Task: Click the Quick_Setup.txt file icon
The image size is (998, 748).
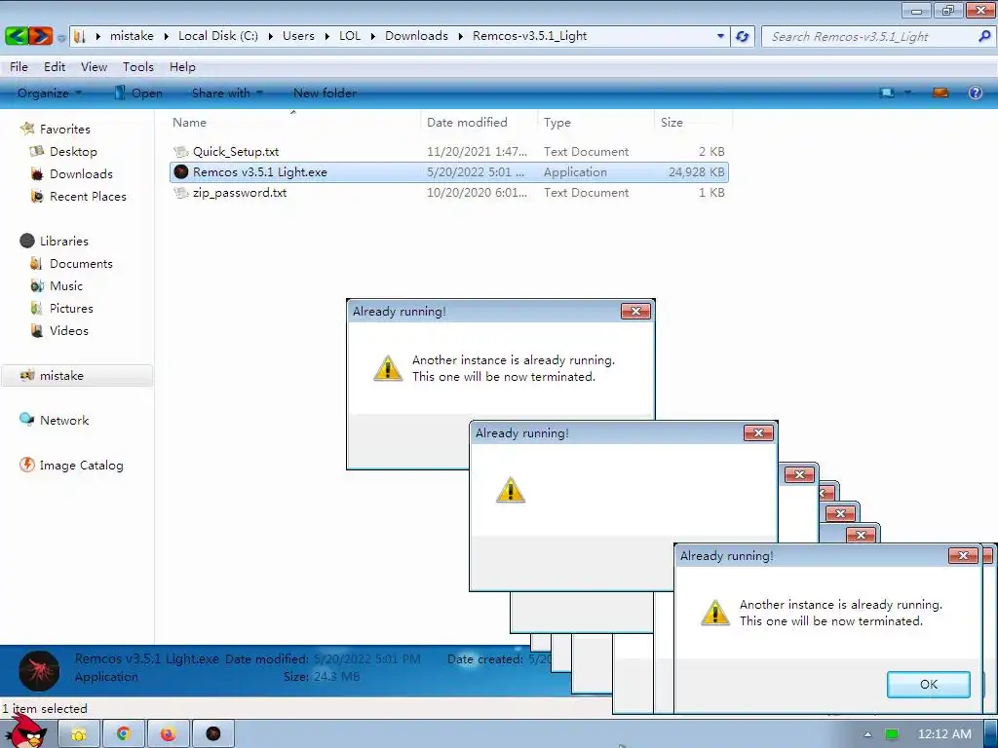Action: pyautogui.click(x=181, y=151)
